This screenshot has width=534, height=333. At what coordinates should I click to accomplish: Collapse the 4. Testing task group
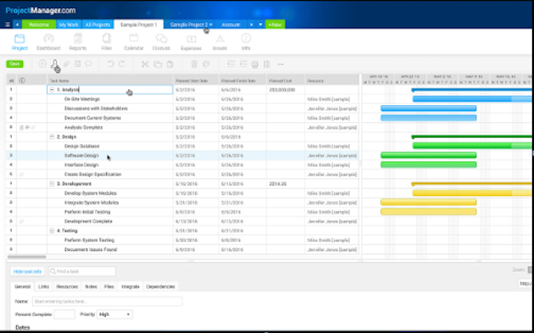(53, 231)
